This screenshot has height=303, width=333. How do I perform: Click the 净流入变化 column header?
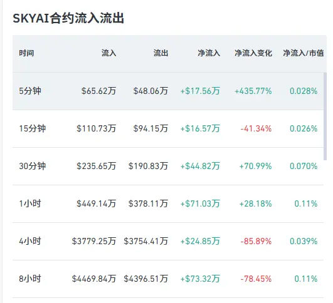pos(253,53)
